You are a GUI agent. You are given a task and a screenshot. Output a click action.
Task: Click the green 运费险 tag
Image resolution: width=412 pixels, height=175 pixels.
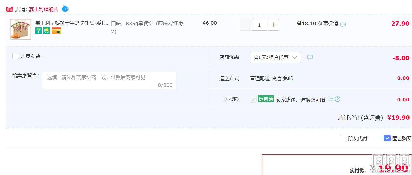266,99
